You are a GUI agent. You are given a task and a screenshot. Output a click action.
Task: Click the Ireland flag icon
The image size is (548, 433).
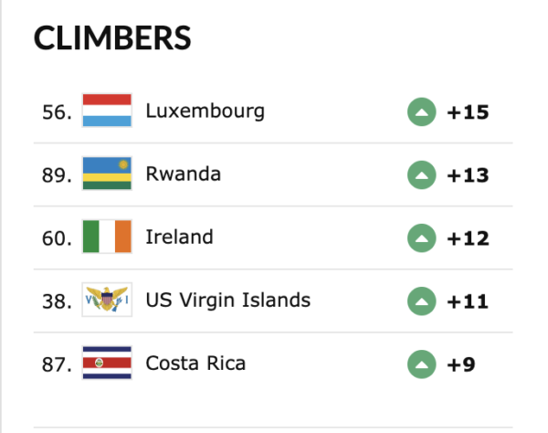click(107, 237)
